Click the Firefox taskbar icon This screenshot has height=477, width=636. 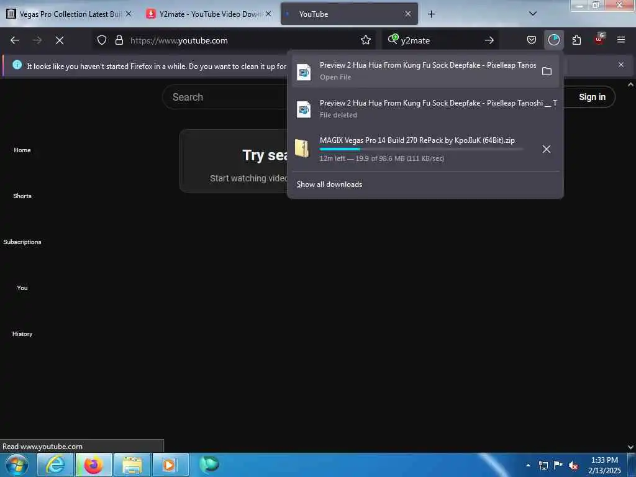click(93, 465)
